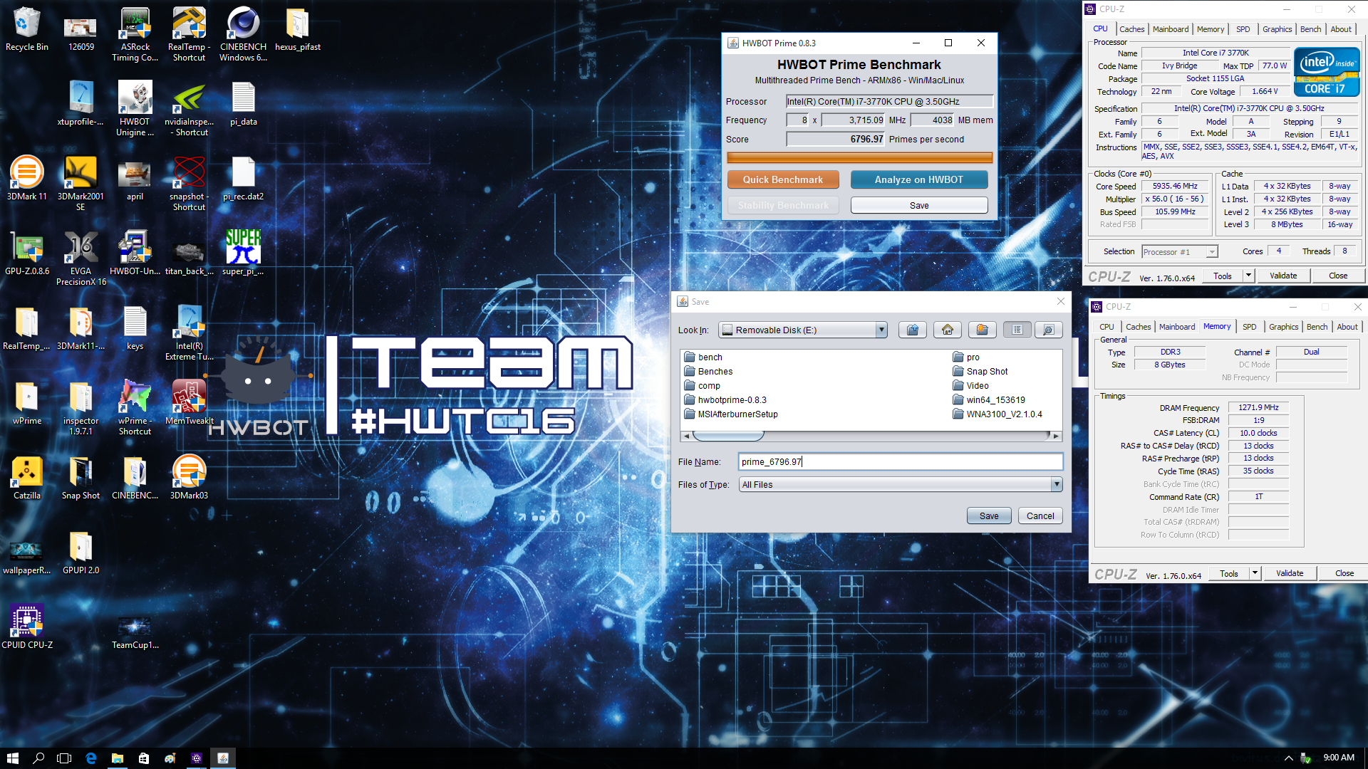Open the HWBOT Unigine desktop icon
1368x769 pixels.
(x=135, y=109)
